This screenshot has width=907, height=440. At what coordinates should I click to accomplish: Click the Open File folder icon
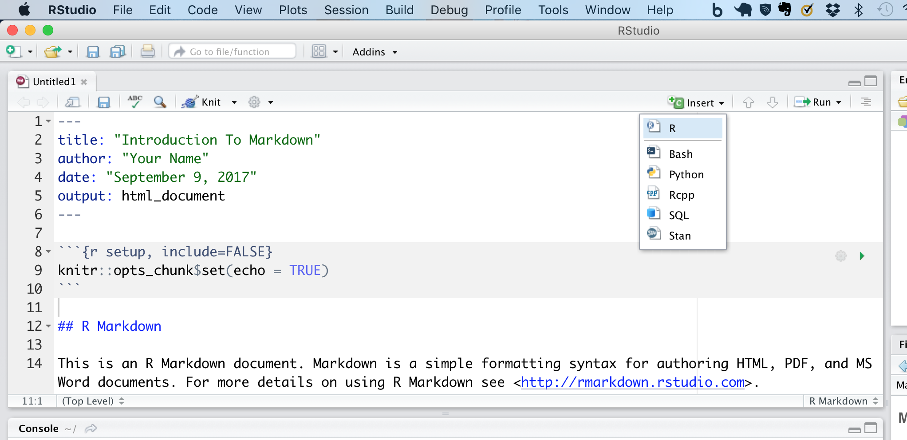[53, 51]
